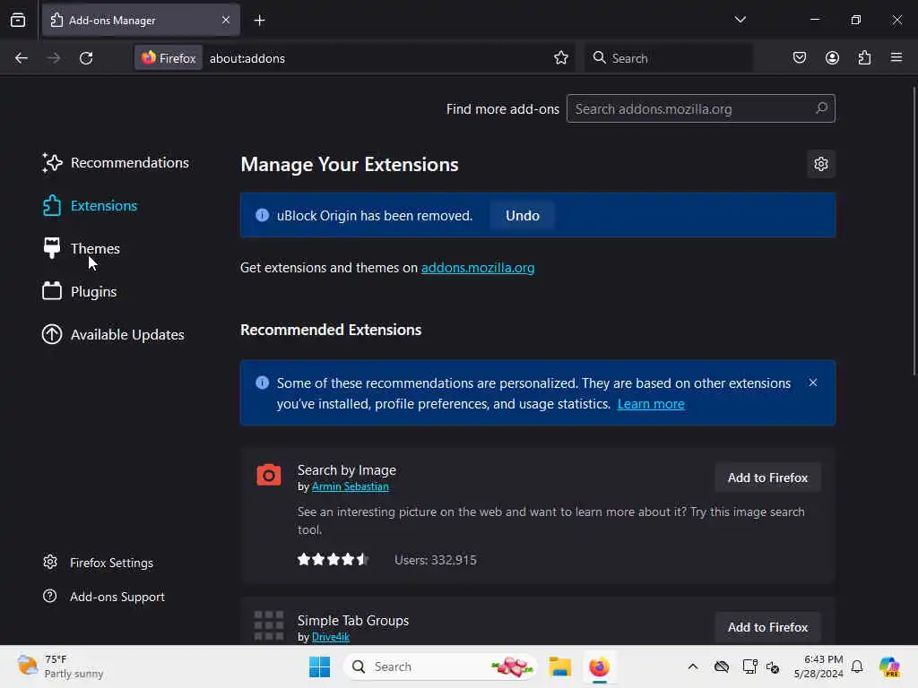Open a new tab with the plus button

coord(259,21)
